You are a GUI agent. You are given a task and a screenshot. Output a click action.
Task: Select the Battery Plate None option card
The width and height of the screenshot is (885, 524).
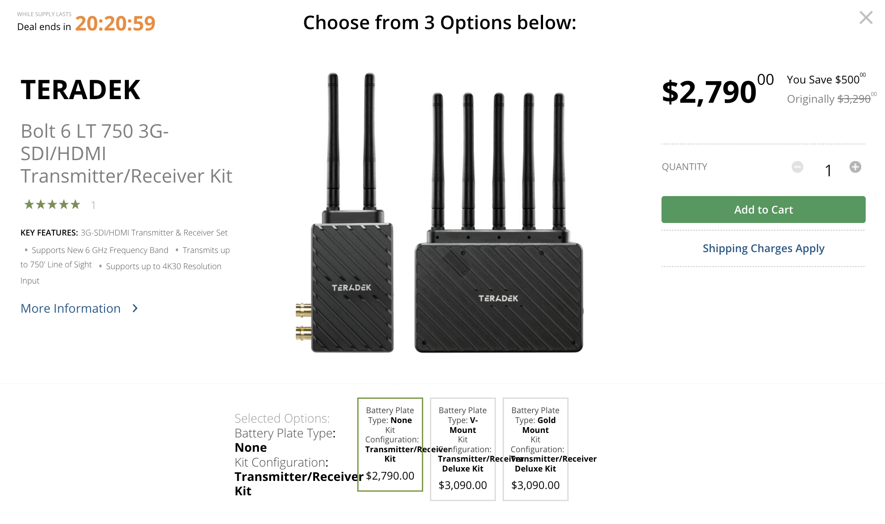tap(390, 444)
